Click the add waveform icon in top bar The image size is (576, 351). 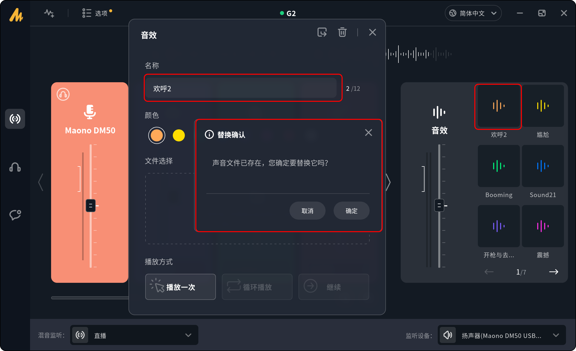coord(49,13)
